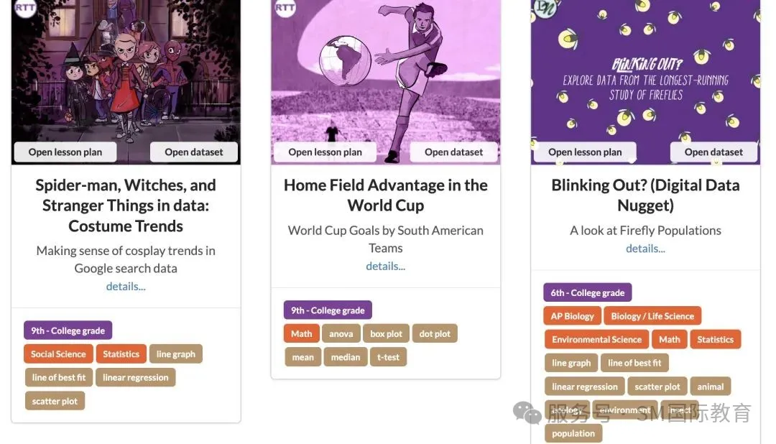Click the anova keyword tag
Image resolution: width=776 pixels, height=444 pixels.
pyautogui.click(x=341, y=333)
